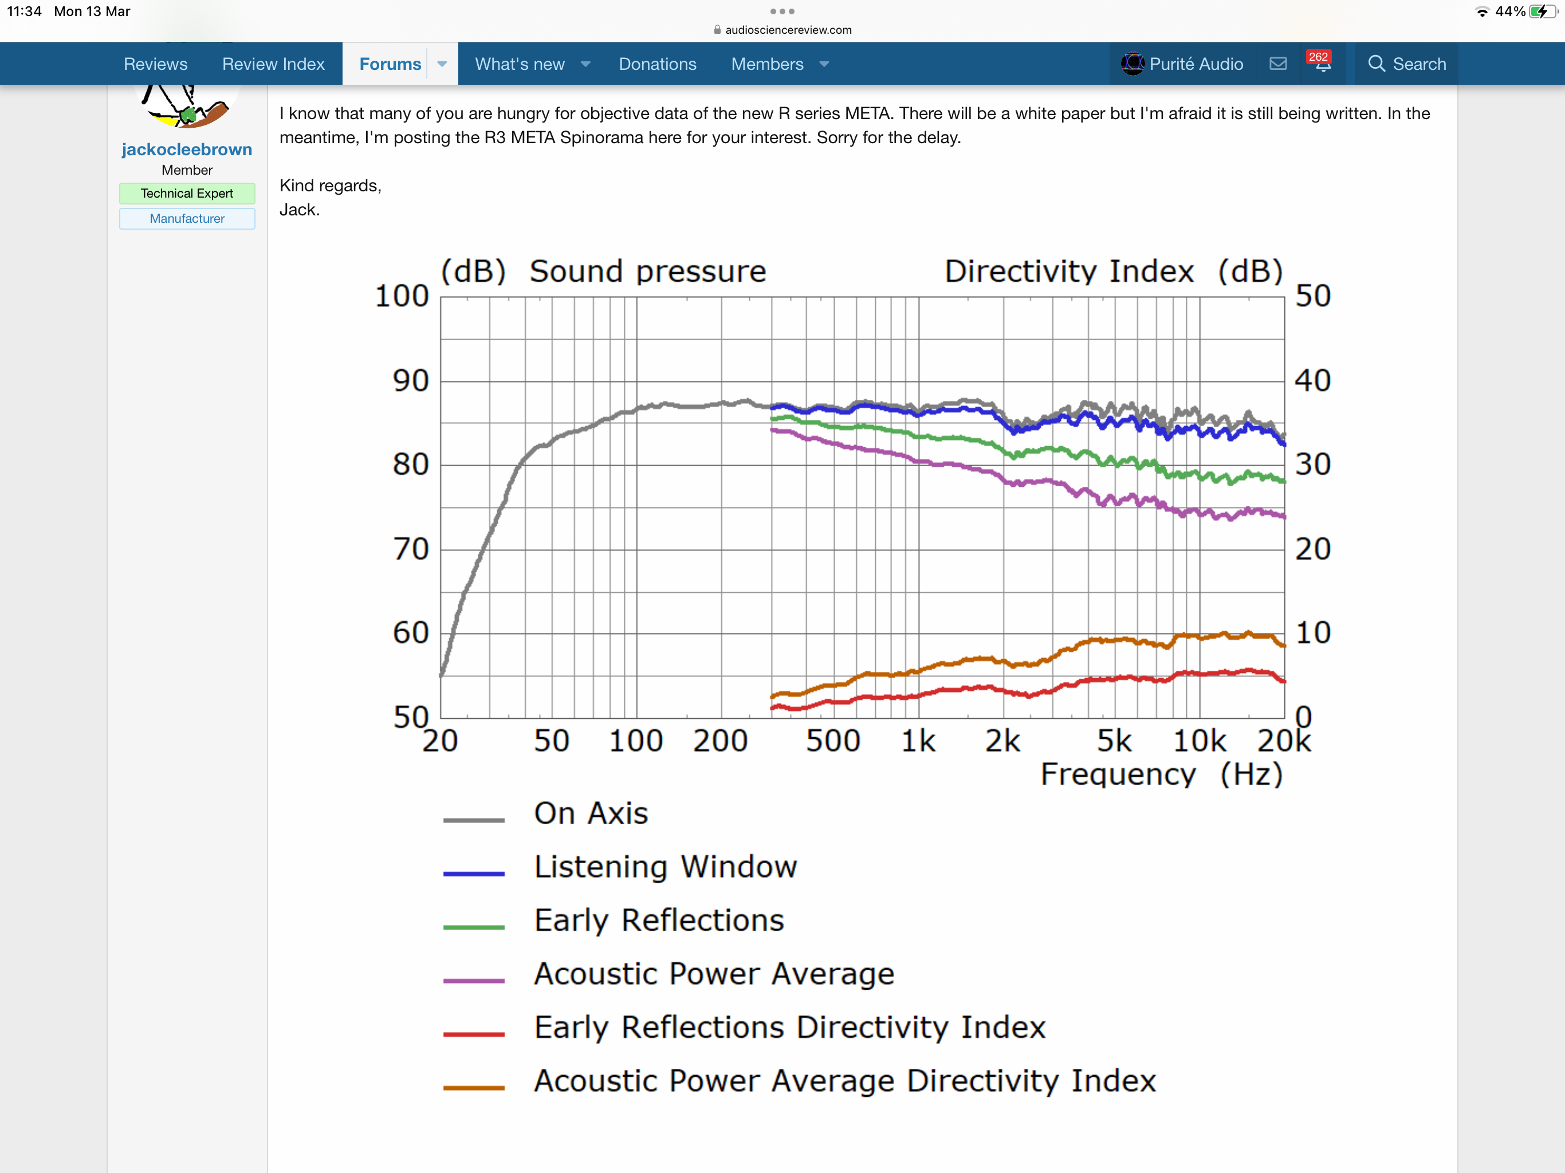The width and height of the screenshot is (1565, 1173).
Task: Click the Manufacturer badge
Action: point(187,219)
